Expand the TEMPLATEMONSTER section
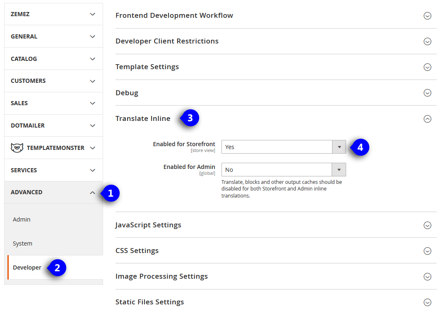The image size is (443, 311). point(53,148)
